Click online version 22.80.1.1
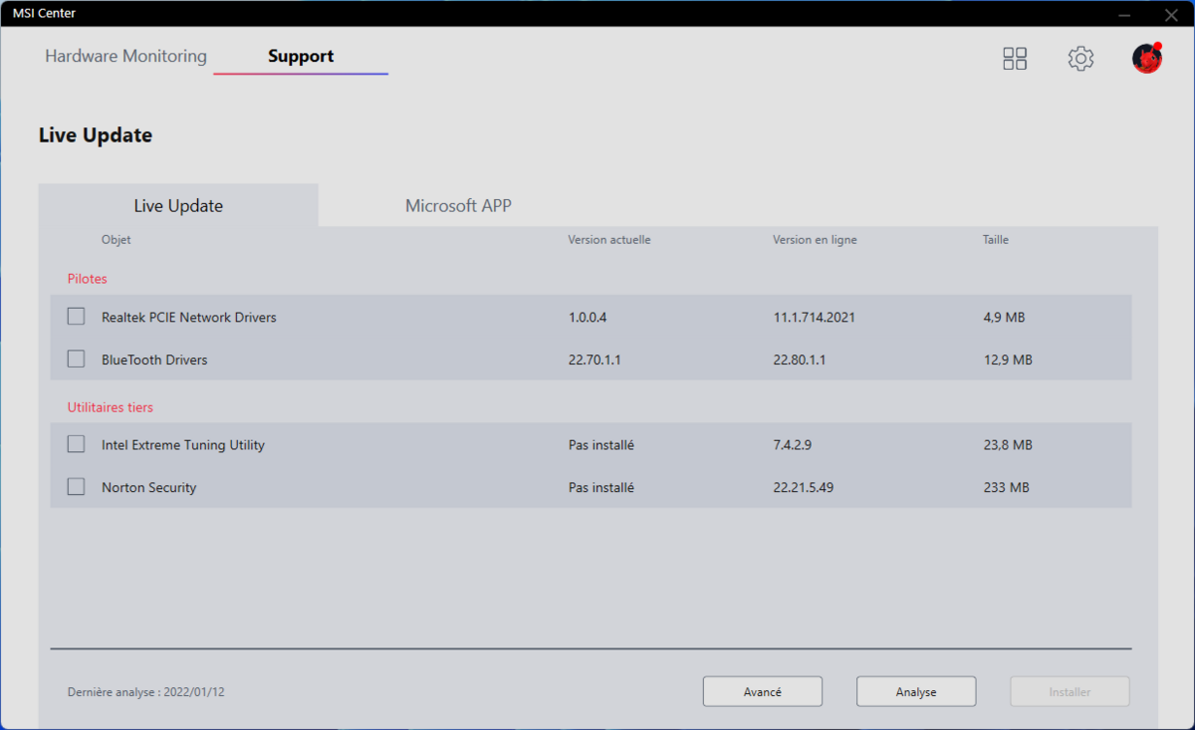Screen dimensions: 1195x730 coord(800,360)
